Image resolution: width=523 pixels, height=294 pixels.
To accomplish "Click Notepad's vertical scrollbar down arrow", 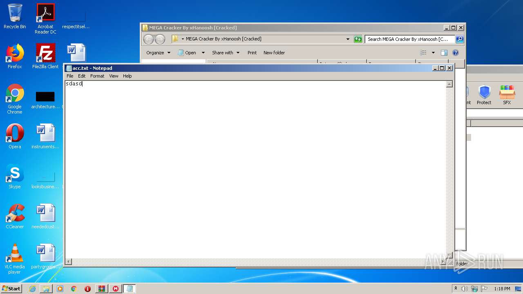I will (x=449, y=255).
